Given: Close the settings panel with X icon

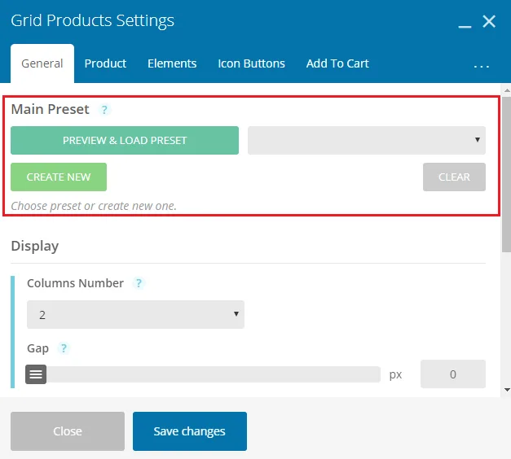Looking at the screenshot, I should click(x=489, y=21).
